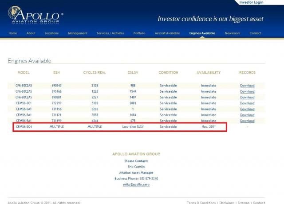Viewport: 284px width, 204px height.
Task: Click the erikc@apollo.aero email link
Action: [x=136, y=184]
